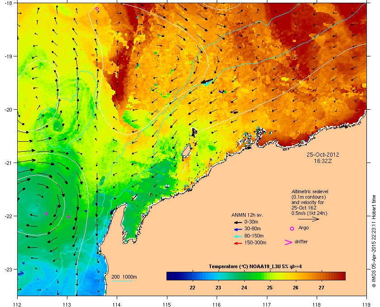Click the latitude axis label -21

click(8, 163)
